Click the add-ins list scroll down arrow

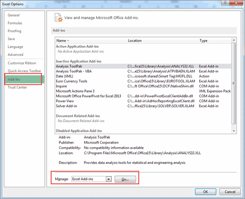[234, 131]
